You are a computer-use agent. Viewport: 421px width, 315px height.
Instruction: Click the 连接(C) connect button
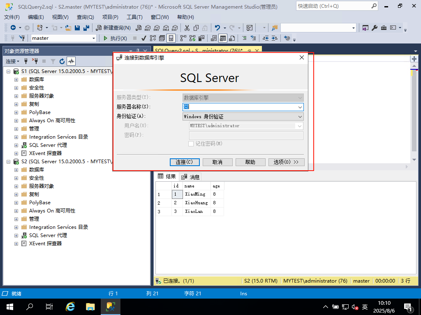click(x=185, y=162)
